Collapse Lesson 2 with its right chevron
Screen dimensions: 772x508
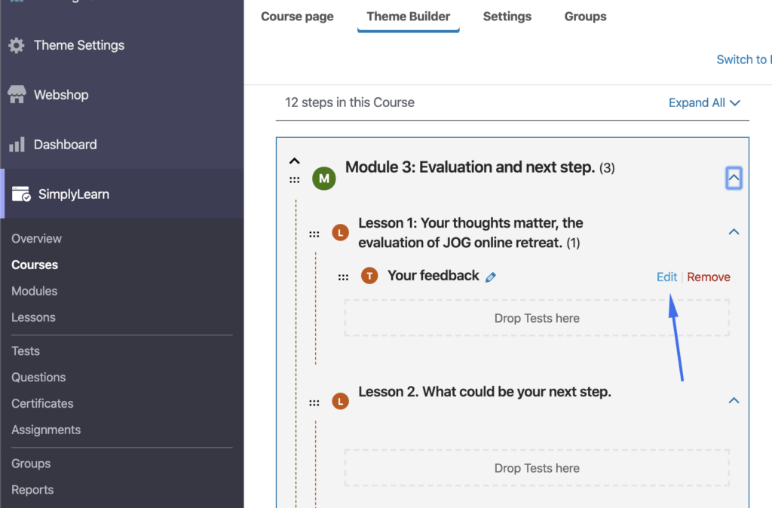[x=734, y=401]
